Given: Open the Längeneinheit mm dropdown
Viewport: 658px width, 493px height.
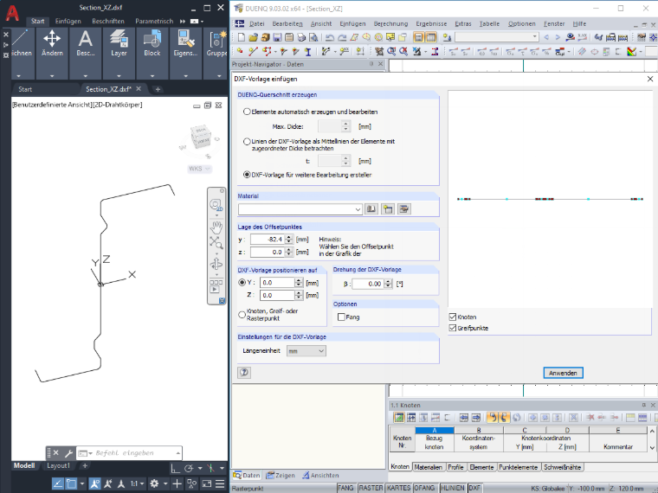Looking at the screenshot, I should pyautogui.click(x=306, y=351).
